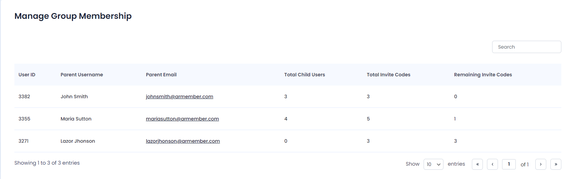Sort by Parent Email column header

tap(161, 75)
